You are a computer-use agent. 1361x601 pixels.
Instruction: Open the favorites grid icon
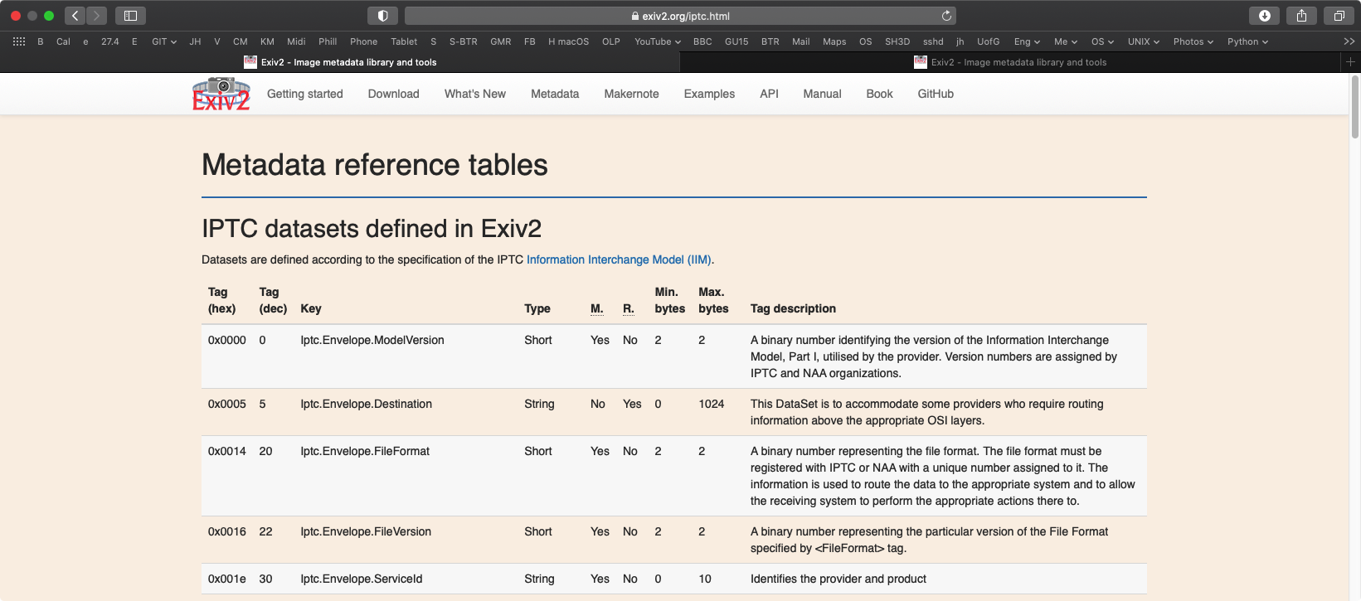click(19, 41)
